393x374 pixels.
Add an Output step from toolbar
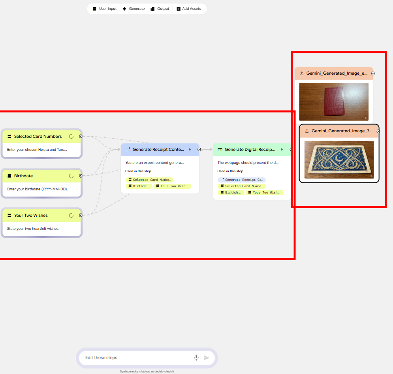(160, 9)
